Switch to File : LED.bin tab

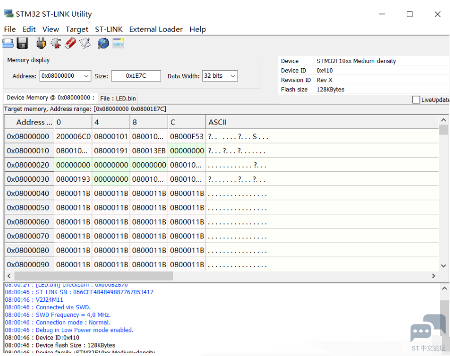point(118,98)
